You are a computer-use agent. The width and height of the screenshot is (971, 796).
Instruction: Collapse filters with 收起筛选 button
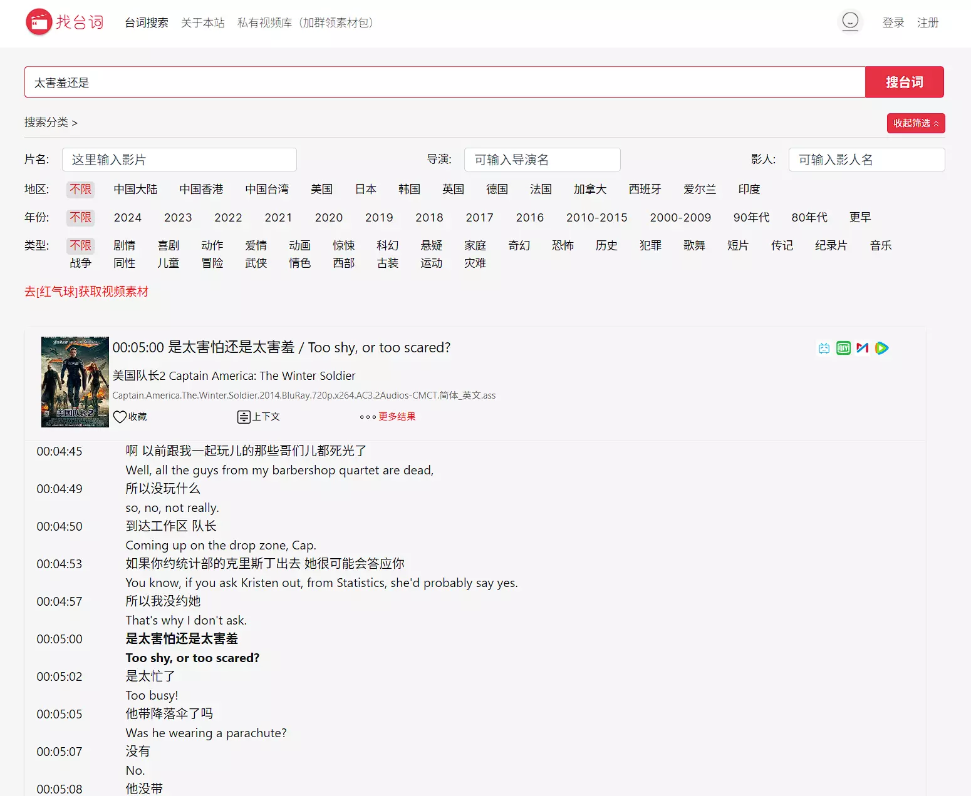coord(915,123)
